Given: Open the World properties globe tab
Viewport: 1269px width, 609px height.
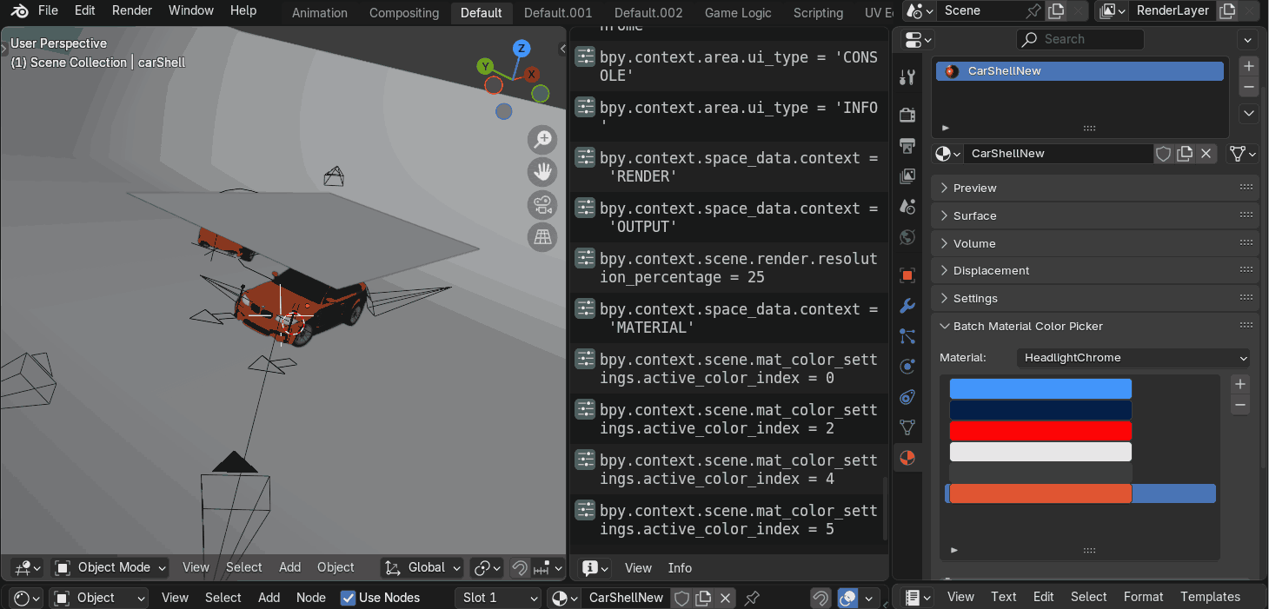Looking at the screenshot, I should [x=907, y=236].
